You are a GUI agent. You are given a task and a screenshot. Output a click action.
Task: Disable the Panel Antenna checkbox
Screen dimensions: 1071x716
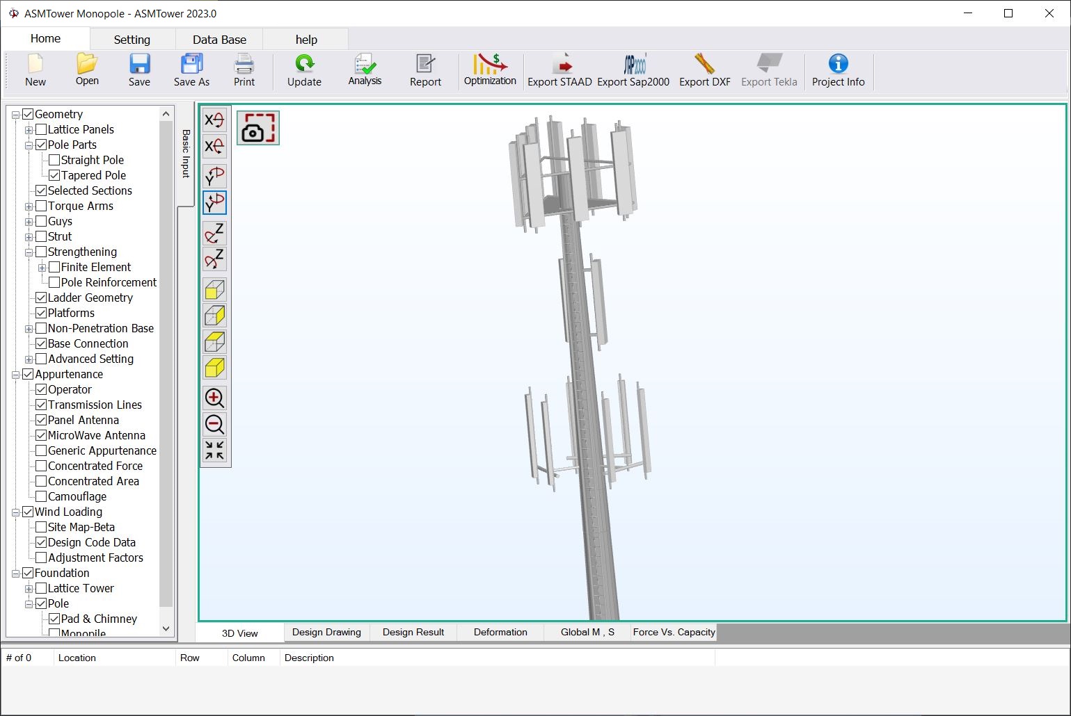coord(41,420)
